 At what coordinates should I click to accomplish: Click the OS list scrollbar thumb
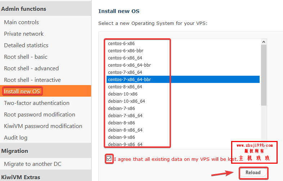pos(264,75)
